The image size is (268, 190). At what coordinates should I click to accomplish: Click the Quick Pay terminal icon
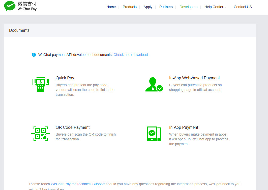41,84
